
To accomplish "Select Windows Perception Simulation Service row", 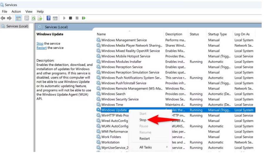I will pos(130,72).
